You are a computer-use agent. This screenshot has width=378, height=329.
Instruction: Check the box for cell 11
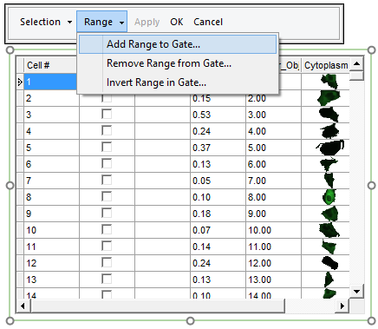[x=107, y=246]
